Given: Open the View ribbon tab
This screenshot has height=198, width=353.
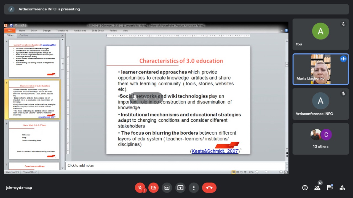Looking at the screenshot, I should click(x=125, y=31).
